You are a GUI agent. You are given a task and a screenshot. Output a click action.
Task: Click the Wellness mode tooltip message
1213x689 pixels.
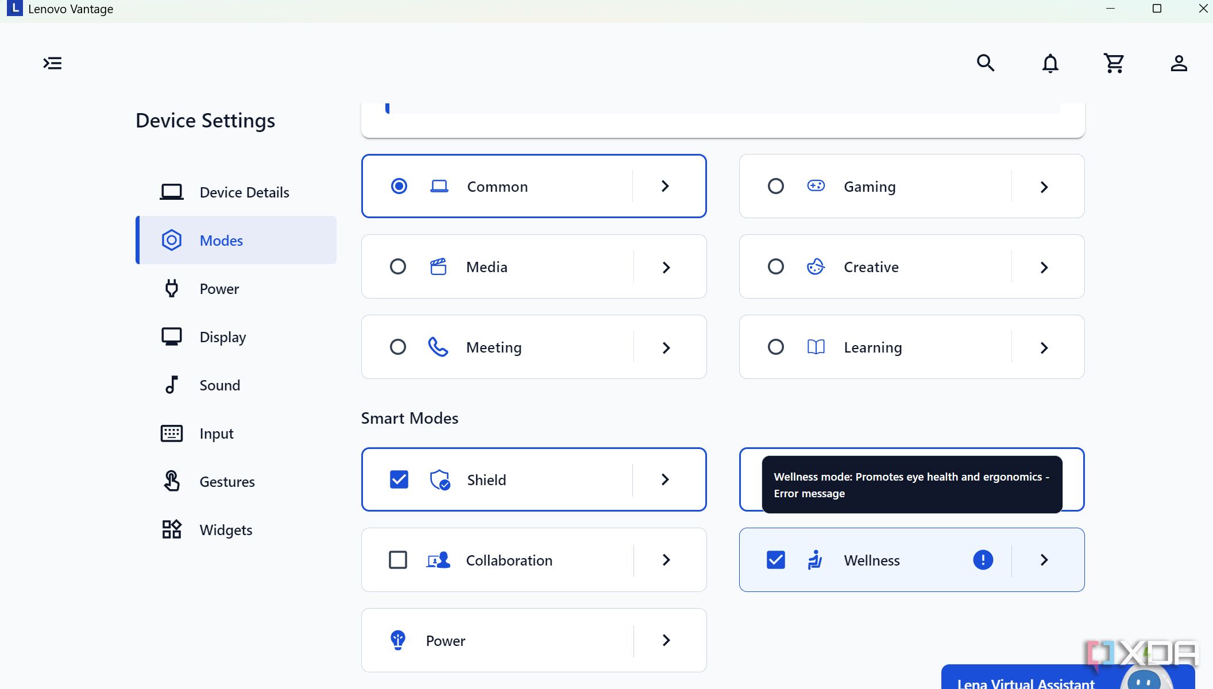tap(911, 485)
